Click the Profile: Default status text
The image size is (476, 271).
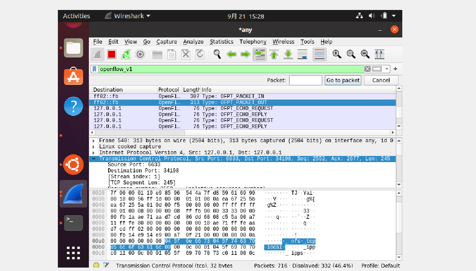pos(381,266)
